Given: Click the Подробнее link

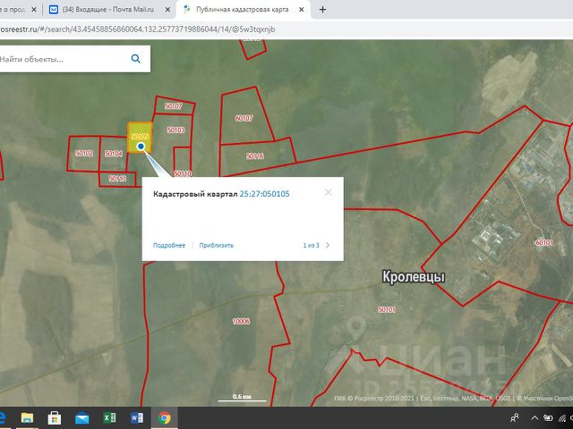Looking at the screenshot, I should coord(168,245).
